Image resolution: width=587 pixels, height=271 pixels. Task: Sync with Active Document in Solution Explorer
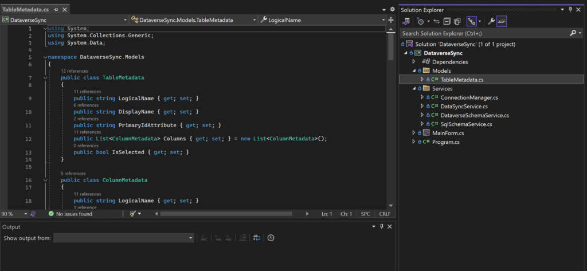(436, 22)
